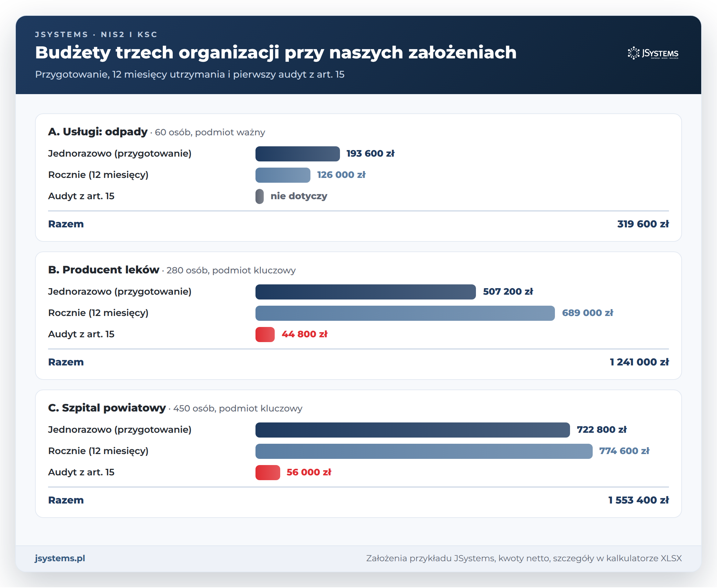Click the JSystems logo in header
Viewport: 717px width, 588px height.
click(x=653, y=53)
